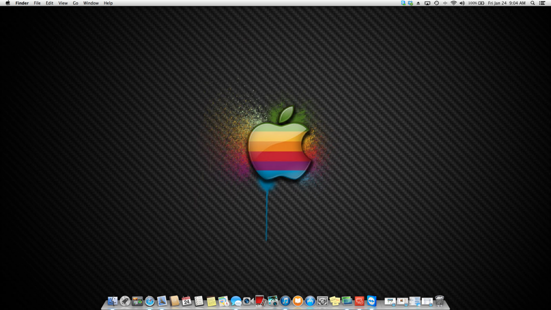Open the Finder menu
The width and height of the screenshot is (551, 310).
click(x=22, y=3)
